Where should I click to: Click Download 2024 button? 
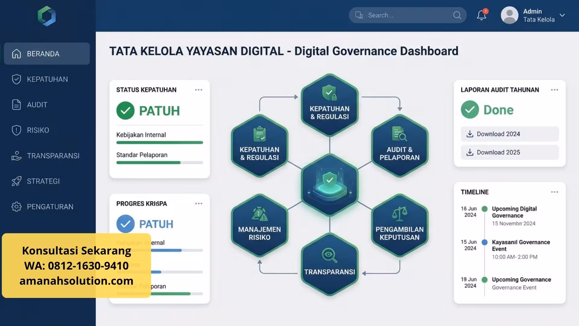point(510,134)
